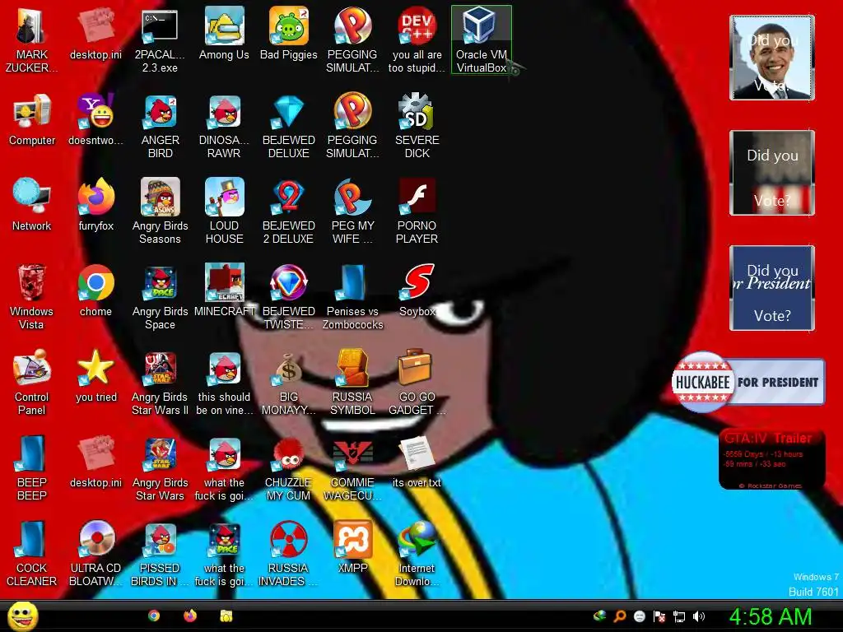Open Angry Birds Space shortcut
This screenshot has height=632, width=843.
[160, 296]
